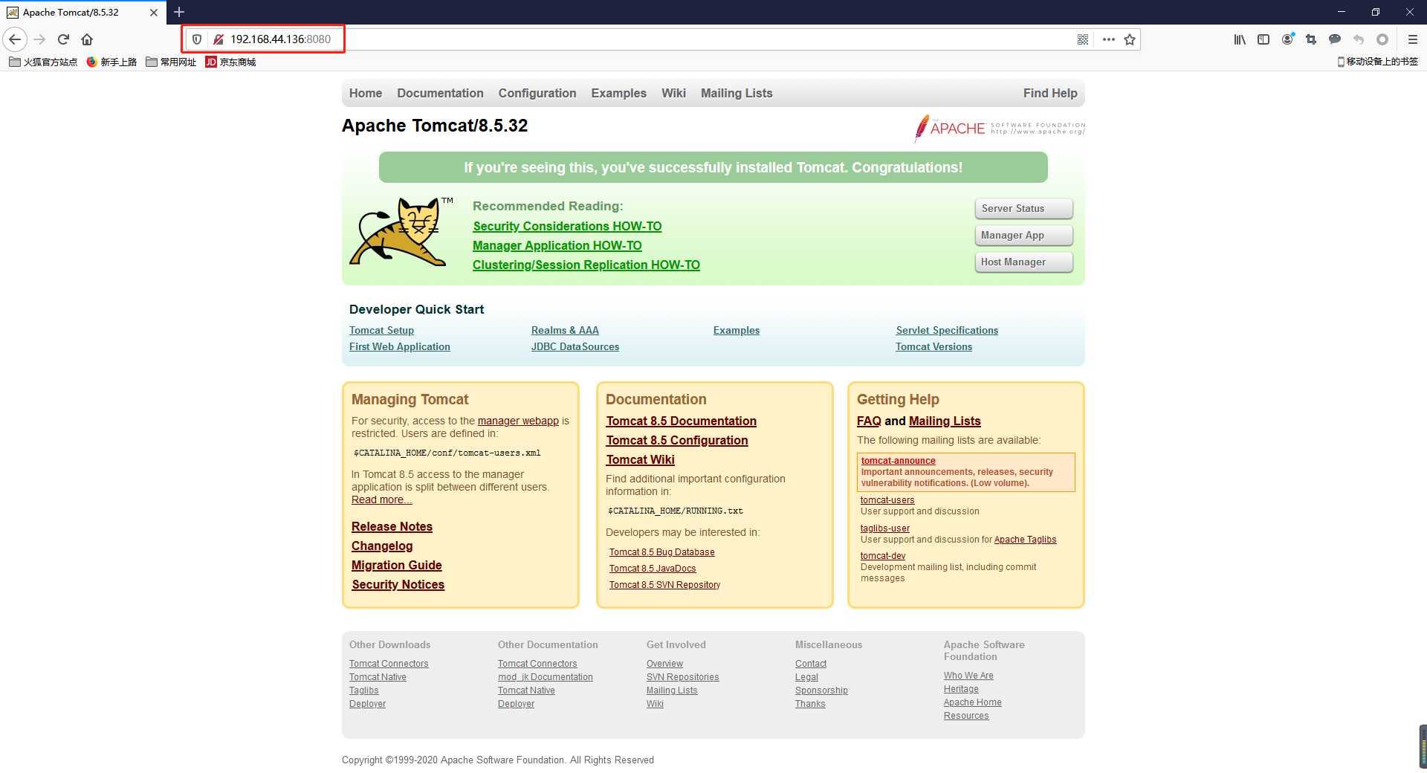Open the Servlet Specifications link

pyautogui.click(x=947, y=330)
